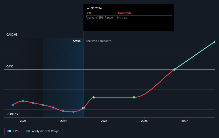This screenshot has width=219, height=138.
Task: Click the 'No data' tooltip value
Action: click(x=122, y=18)
